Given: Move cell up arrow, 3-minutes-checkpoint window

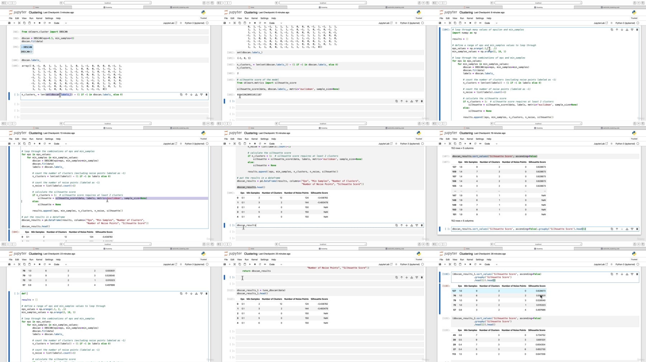Looking at the screenshot, I should (186, 95).
